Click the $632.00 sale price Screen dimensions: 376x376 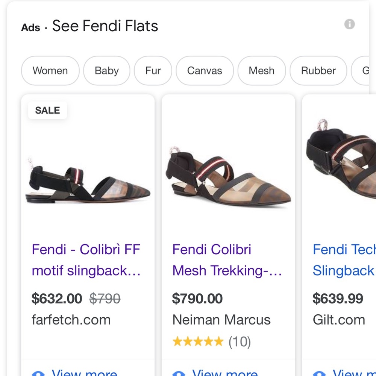pyautogui.click(x=57, y=299)
